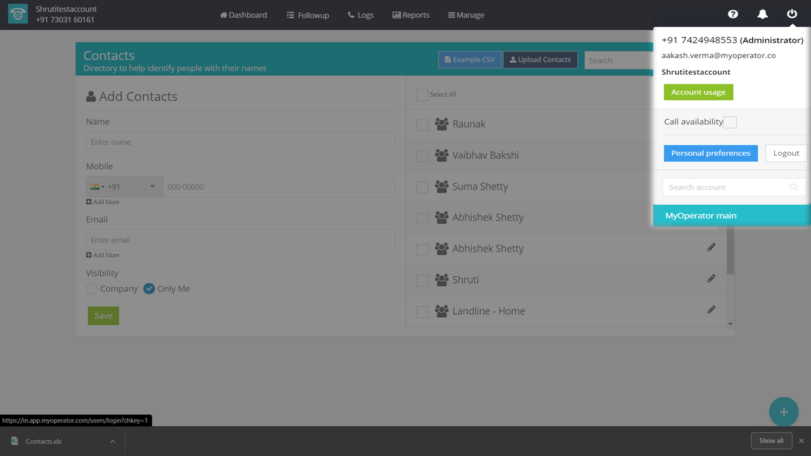Click the MyOperator telephone logo icon

(18, 15)
